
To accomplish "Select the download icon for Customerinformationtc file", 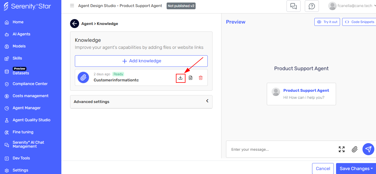I will pos(180,78).
